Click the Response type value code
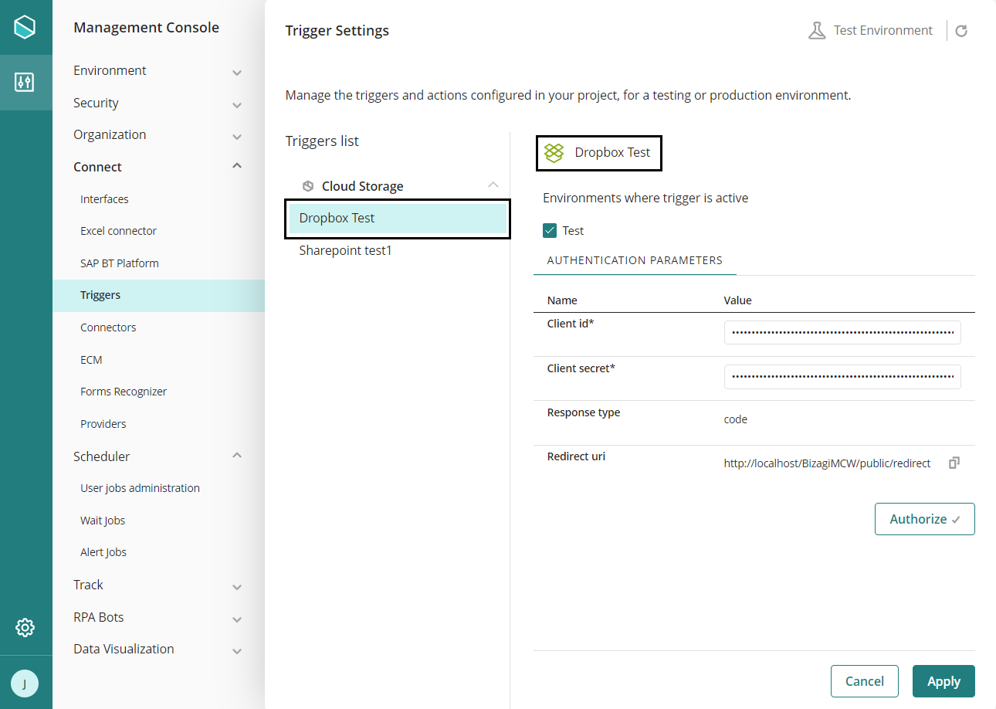 [736, 419]
